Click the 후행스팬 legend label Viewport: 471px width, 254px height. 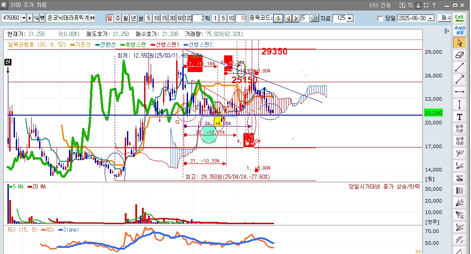(133, 44)
